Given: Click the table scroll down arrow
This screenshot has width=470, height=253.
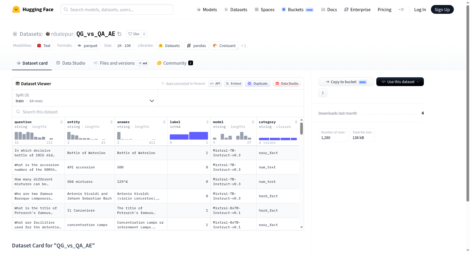Looking at the screenshot, I should 301,227.
